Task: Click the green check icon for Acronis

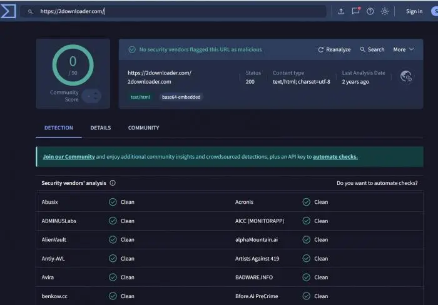Action: pos(307,202)
